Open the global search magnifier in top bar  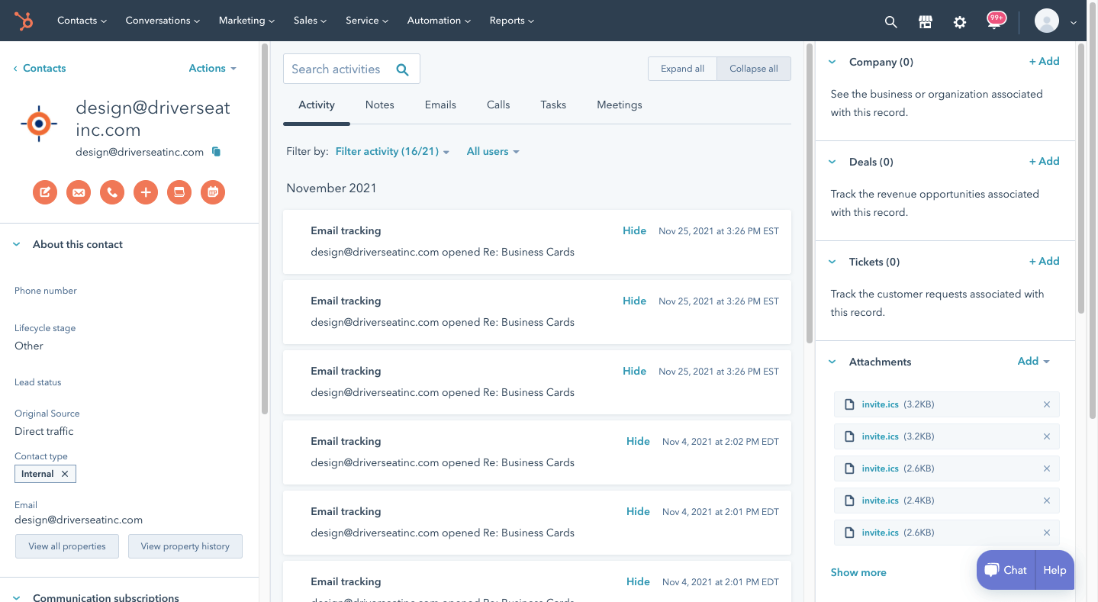click(x=890, y=21)
